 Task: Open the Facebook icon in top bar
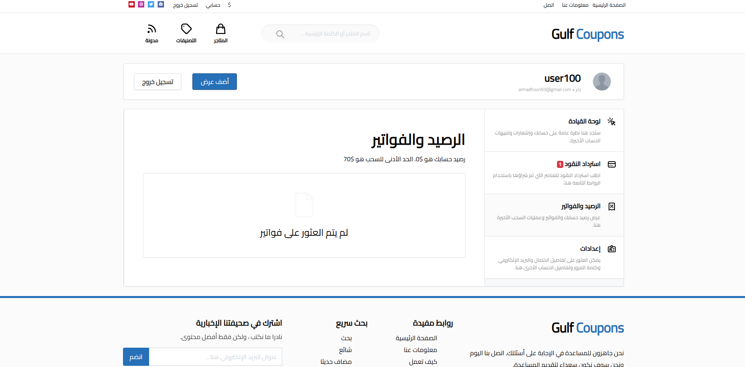pos(161,4)
